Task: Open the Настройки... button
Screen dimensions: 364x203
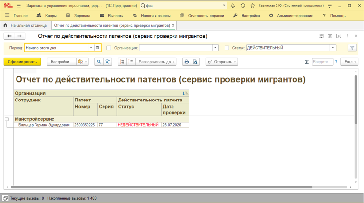Action: click(62, 62)
